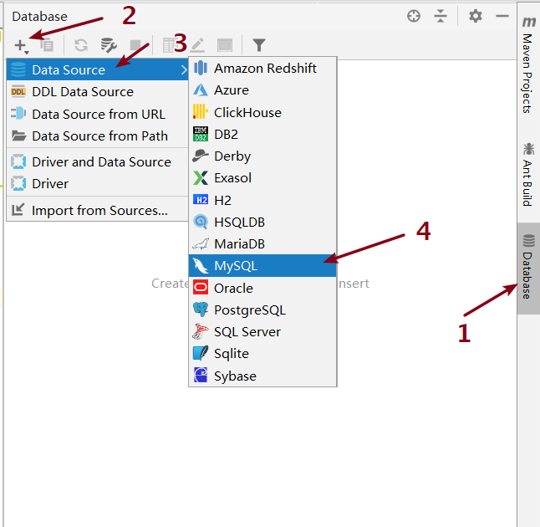Image resolution: width=540 pixels, height=527 pixels.
Task: Expand the Data Source submenu chevron
Action: point(184,70)
